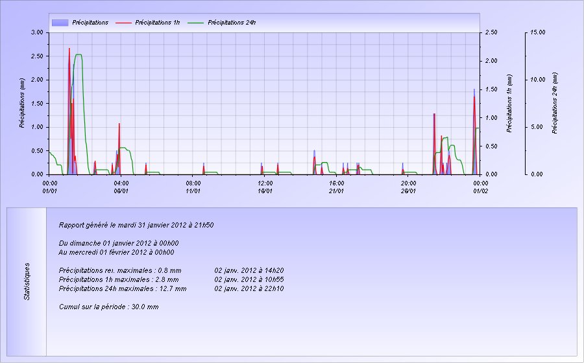The width and height of the screenshot is (584, 363).
Task: Click the '02 janv. 2012 à 10h55' timestamp
Action: 249,279
